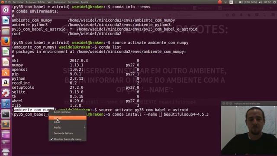277x156 pixels.
Task: Open the clock showing 02:02
Action: pyautogui.click(x=267, y=2)
